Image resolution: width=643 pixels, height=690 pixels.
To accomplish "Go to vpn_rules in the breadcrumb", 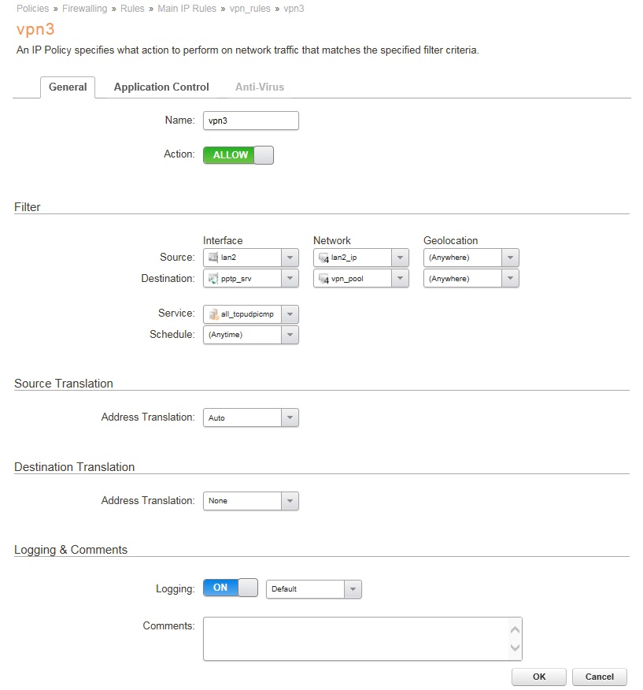I will tap(251, 8).
